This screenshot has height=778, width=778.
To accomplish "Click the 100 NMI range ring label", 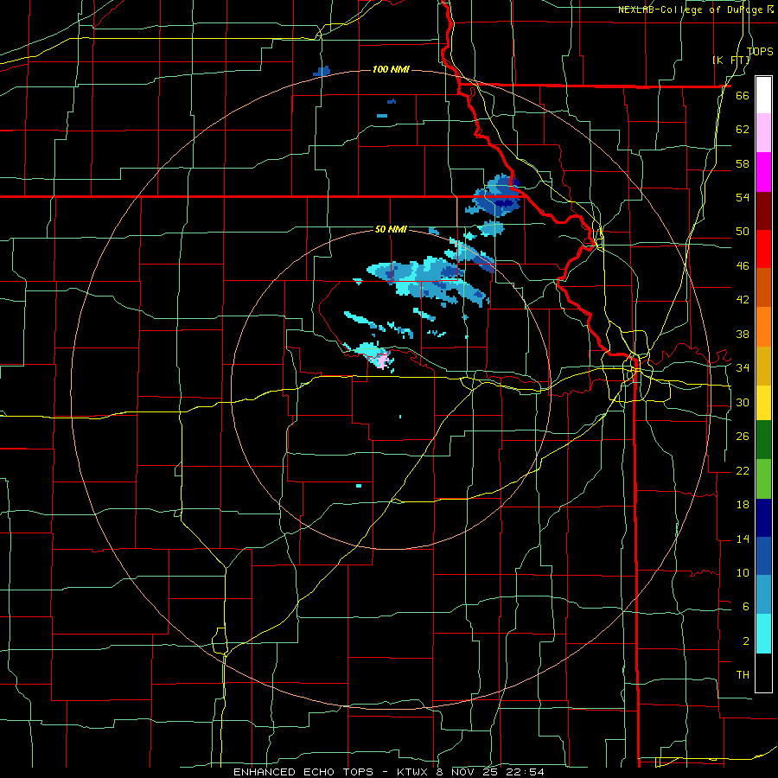I will pos(391,69).
